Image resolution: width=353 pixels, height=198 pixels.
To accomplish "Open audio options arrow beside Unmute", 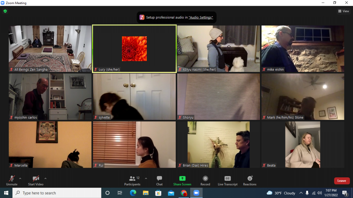I will 20,178.
